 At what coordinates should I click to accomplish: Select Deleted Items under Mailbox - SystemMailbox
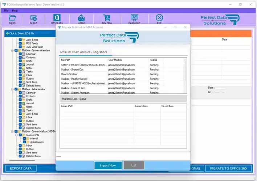click(x=33, y=156)
